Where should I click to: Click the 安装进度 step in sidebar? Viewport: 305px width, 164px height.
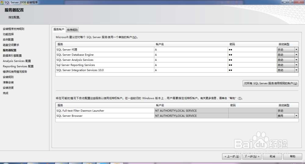8,88
